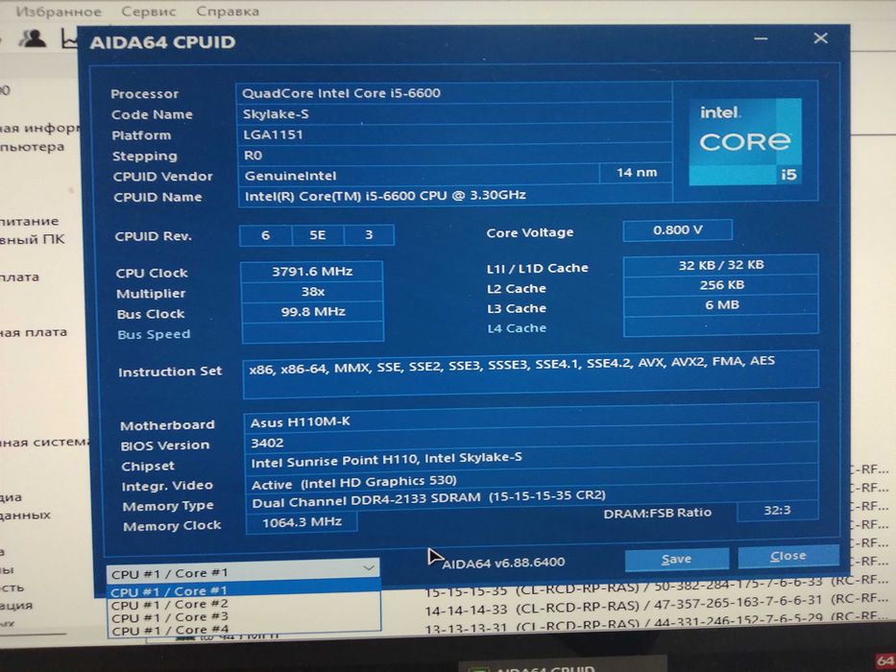The height and width of the screenshot is (672, 896).
Task: Save the CPUID report
Action: pyautogui.click(x=677, y=560)
